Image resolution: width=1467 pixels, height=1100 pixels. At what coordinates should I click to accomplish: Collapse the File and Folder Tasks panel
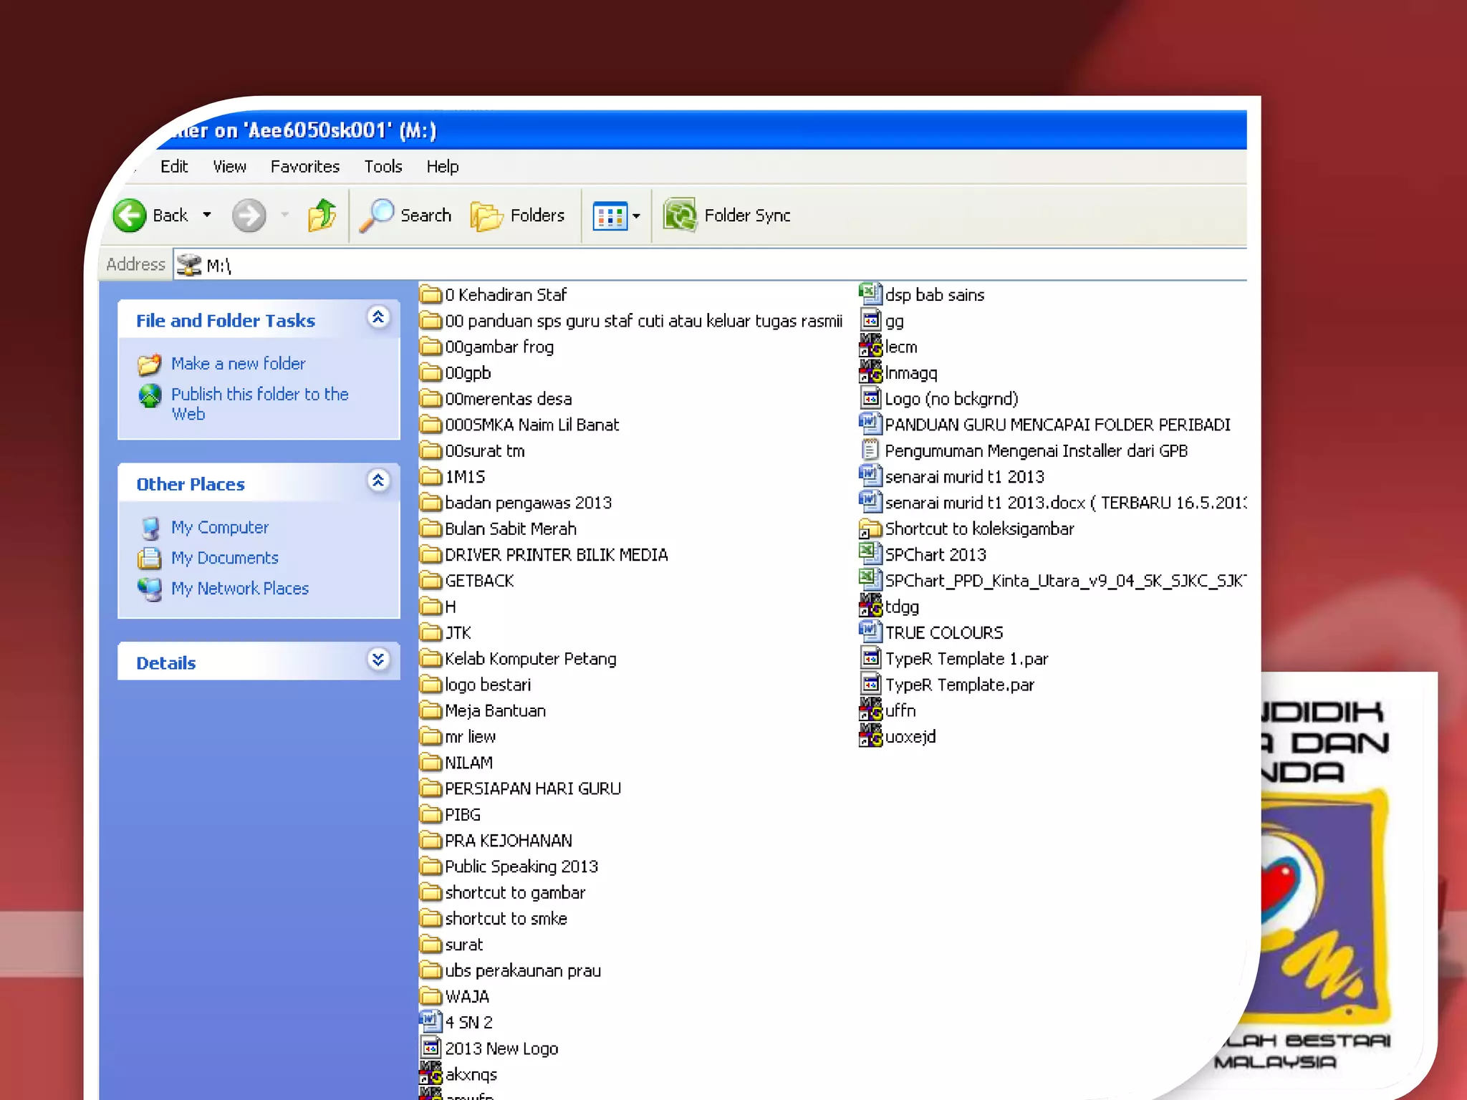point(378,317)
